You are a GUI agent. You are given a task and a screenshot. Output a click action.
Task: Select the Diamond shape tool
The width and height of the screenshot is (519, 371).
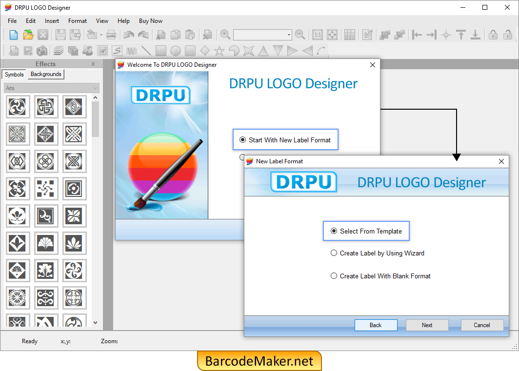[205, 51]
